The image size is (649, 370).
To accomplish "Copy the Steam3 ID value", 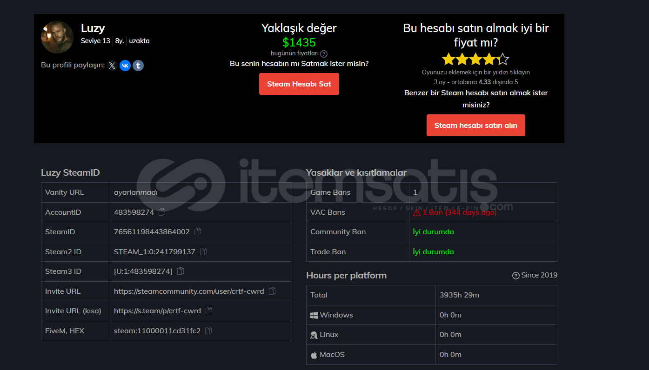I will 181,271.
